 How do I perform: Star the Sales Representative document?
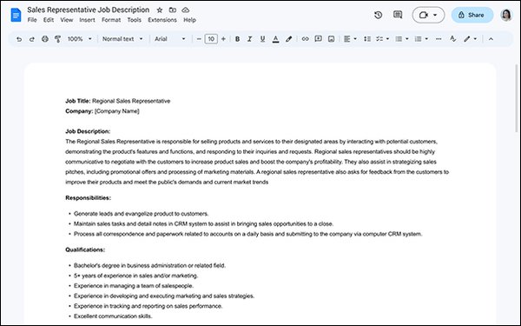tap(160, 10)
